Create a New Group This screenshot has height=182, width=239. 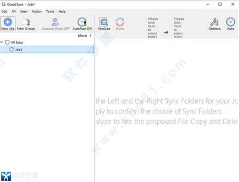tap(26, 24)
